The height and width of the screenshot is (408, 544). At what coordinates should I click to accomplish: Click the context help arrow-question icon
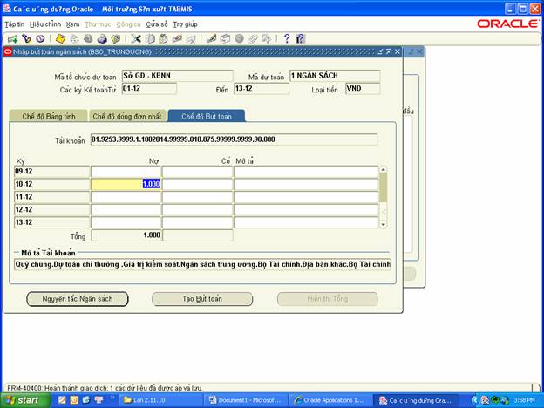(300, 38)
